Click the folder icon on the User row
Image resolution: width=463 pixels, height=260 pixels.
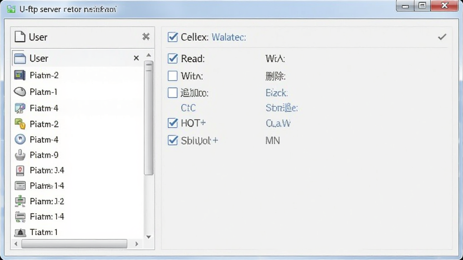pyautogui.click(x=20, y=58)
